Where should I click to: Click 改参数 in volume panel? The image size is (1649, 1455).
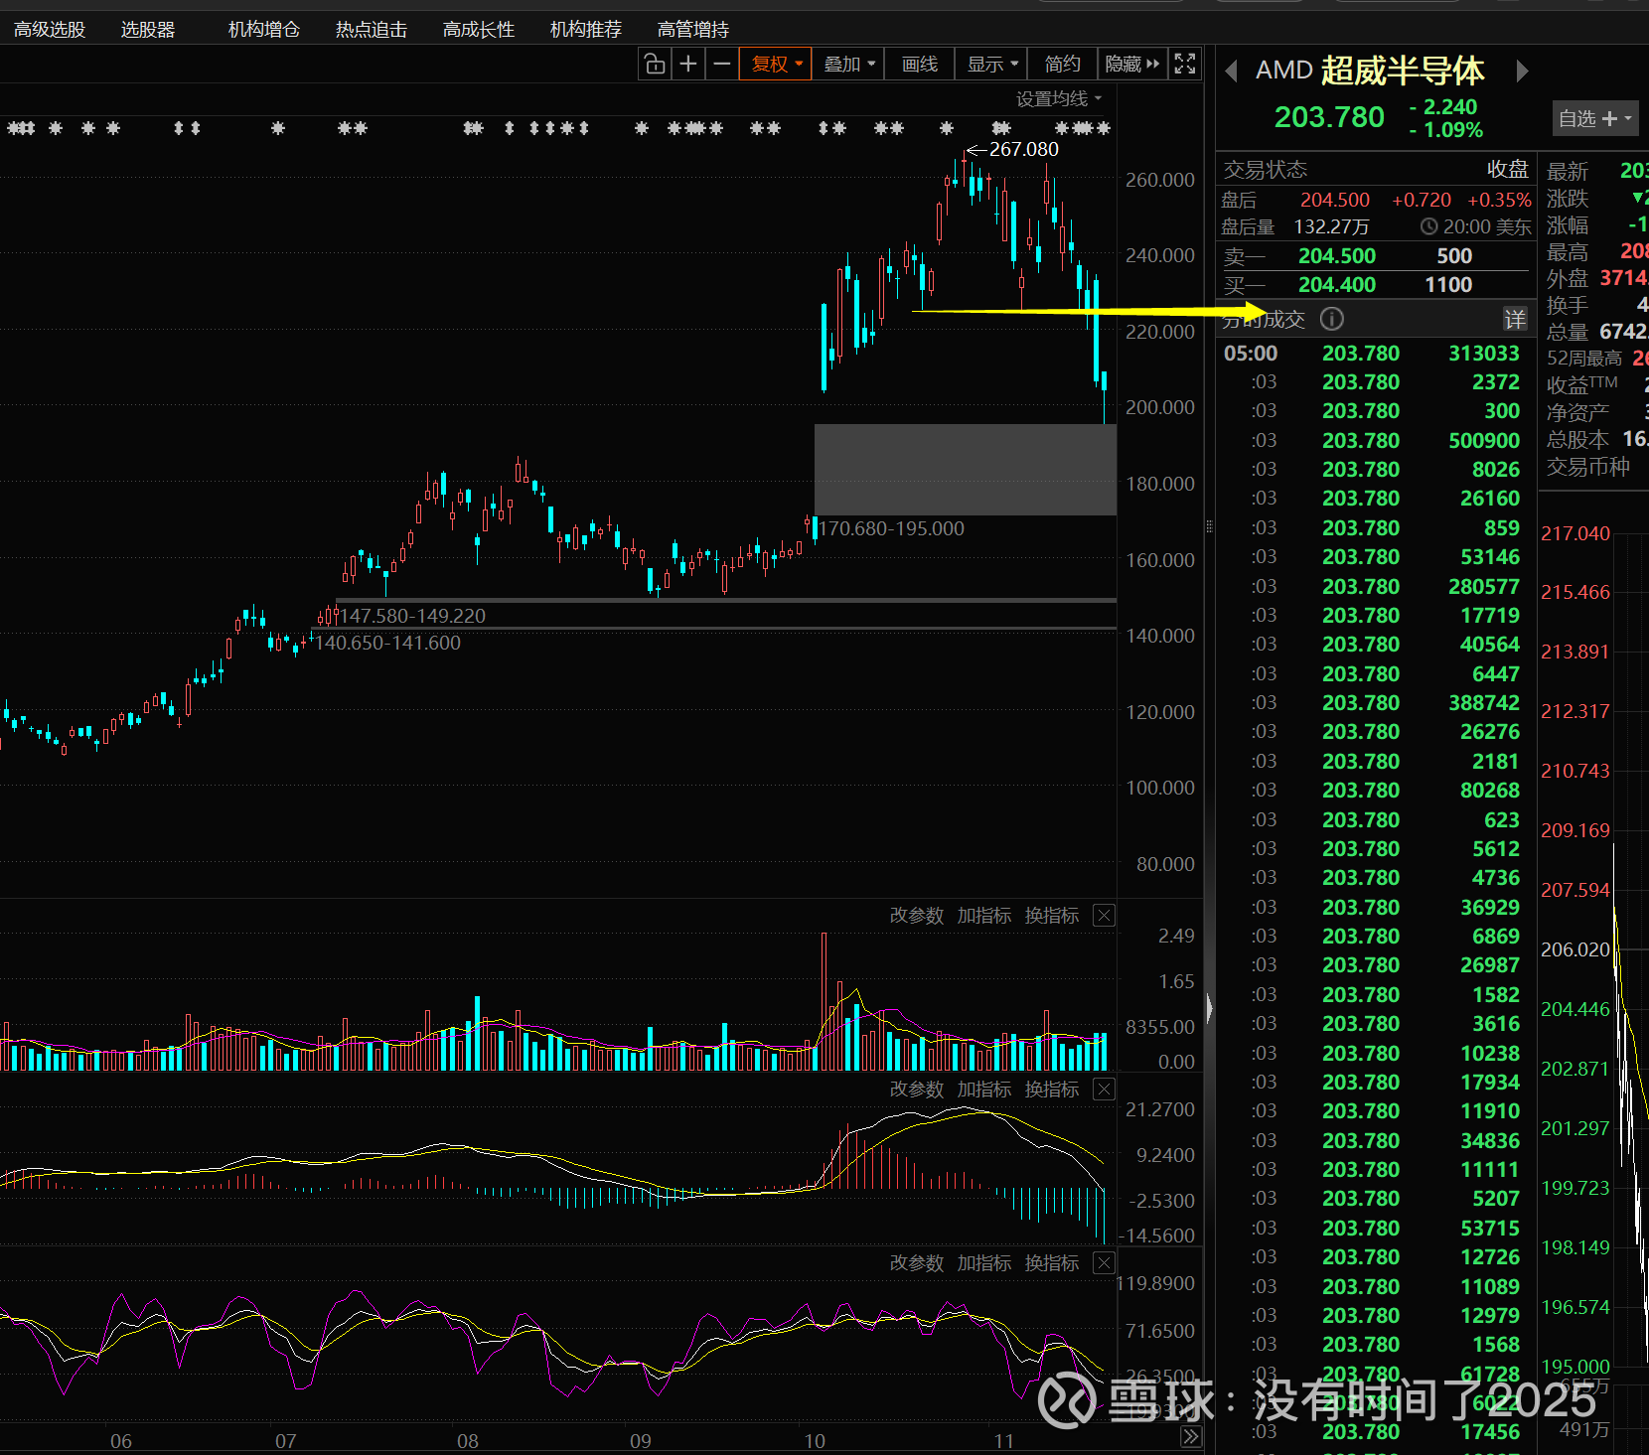point(916,916)
